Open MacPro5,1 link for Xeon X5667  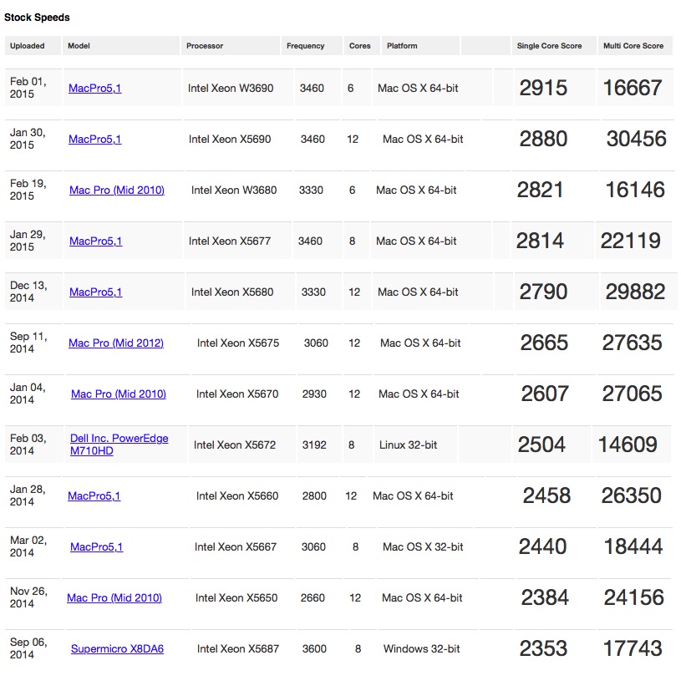point(97,547)
